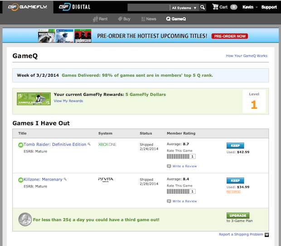Click Write a Review for Tomb Raider
This screenshot has width=281, height=246.
pos(184,166)
